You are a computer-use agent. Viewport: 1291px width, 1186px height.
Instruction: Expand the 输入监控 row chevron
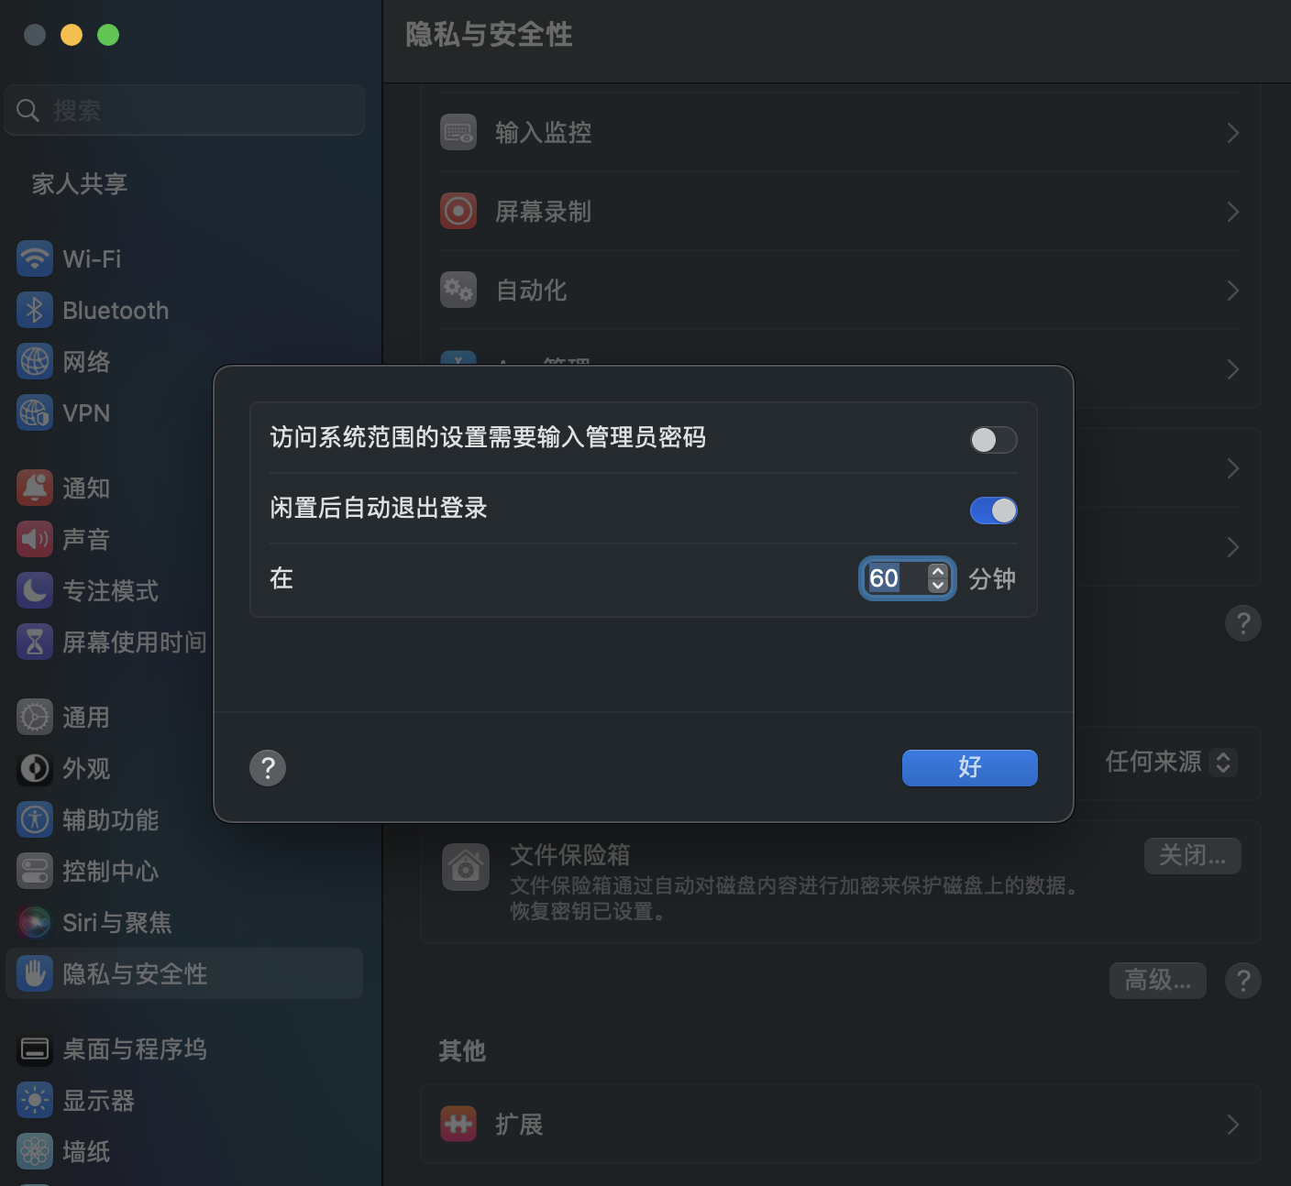[1233, 133]
